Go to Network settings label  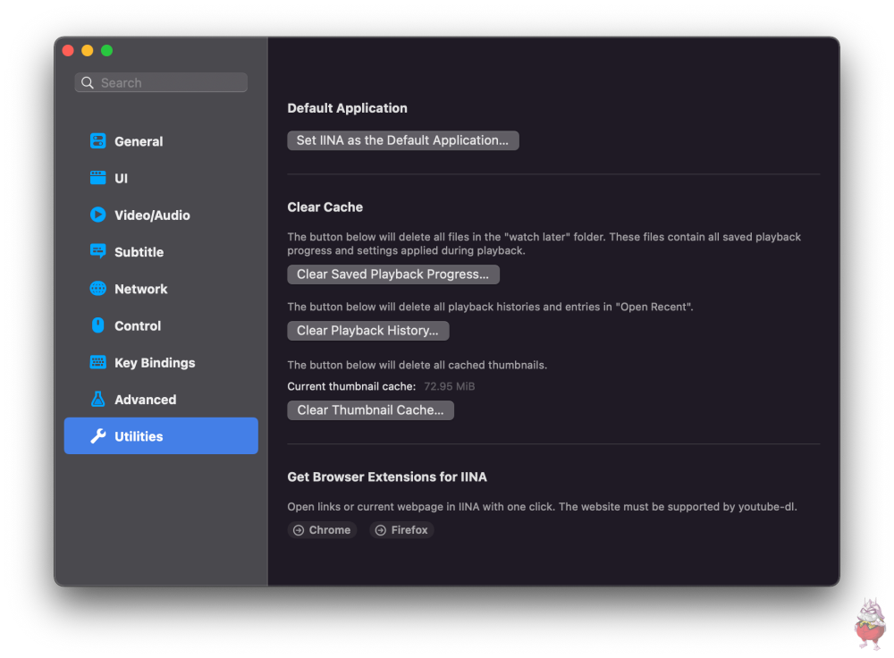coord(141,289)
